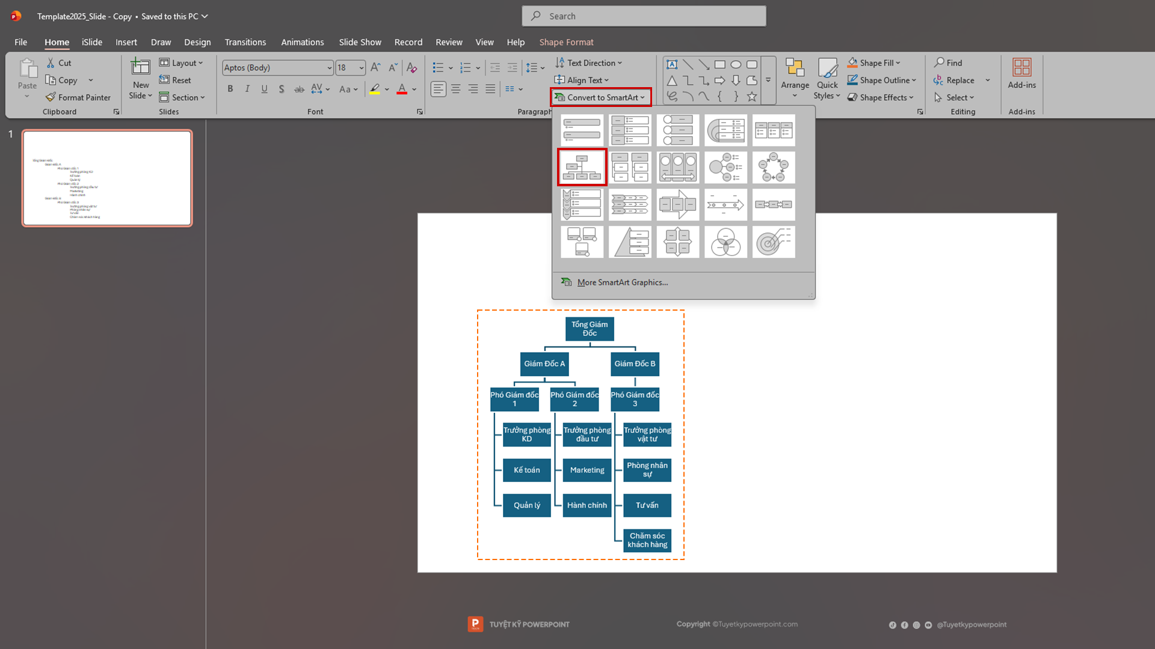Screen dimensions: 1155x649
Task: Toggle Bold formatting
Action: coord(230,89)
